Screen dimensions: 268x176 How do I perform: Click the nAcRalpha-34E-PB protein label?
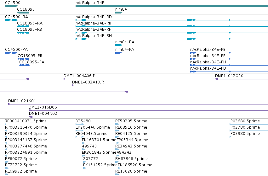coord(208,50)
